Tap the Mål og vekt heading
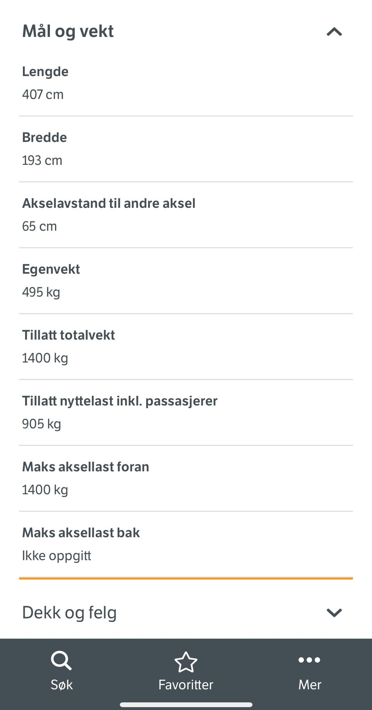 tap(68, 31)
